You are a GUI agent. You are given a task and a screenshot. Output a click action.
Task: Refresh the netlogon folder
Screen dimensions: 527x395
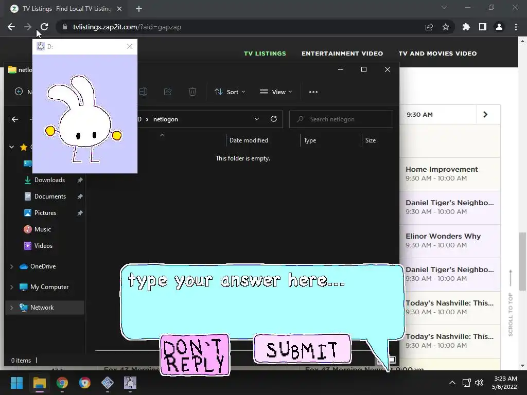274,119
